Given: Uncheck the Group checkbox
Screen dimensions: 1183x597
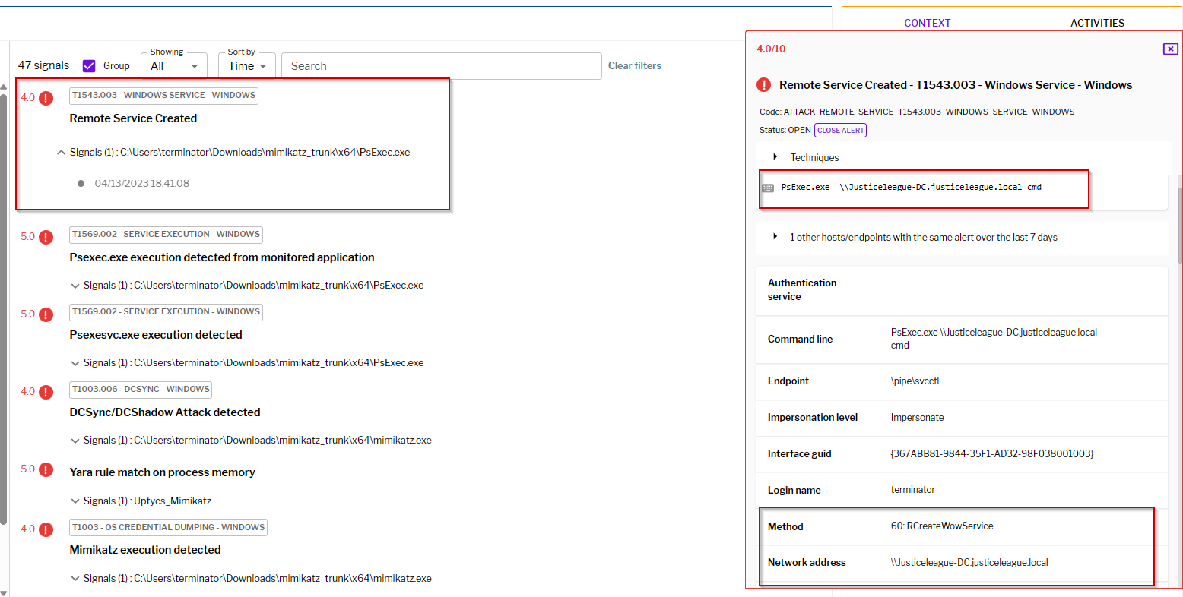Looking at the screenshot, I should [x=89, y=65].
